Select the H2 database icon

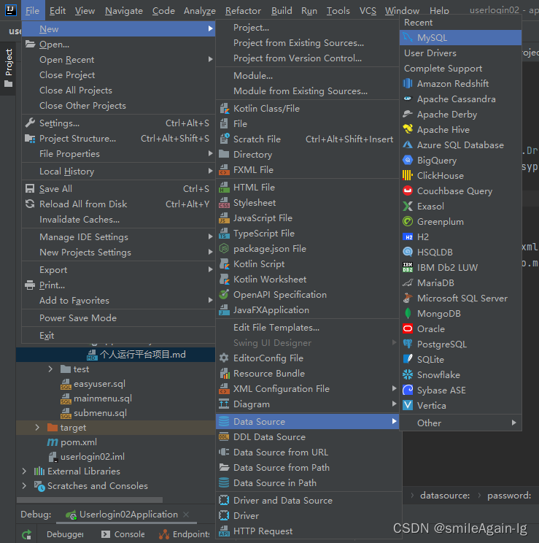pyautogui.click(x=408, y=236)
